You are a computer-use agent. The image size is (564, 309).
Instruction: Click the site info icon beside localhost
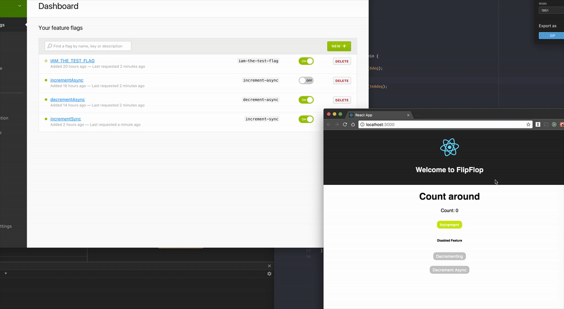click(362, 124)
